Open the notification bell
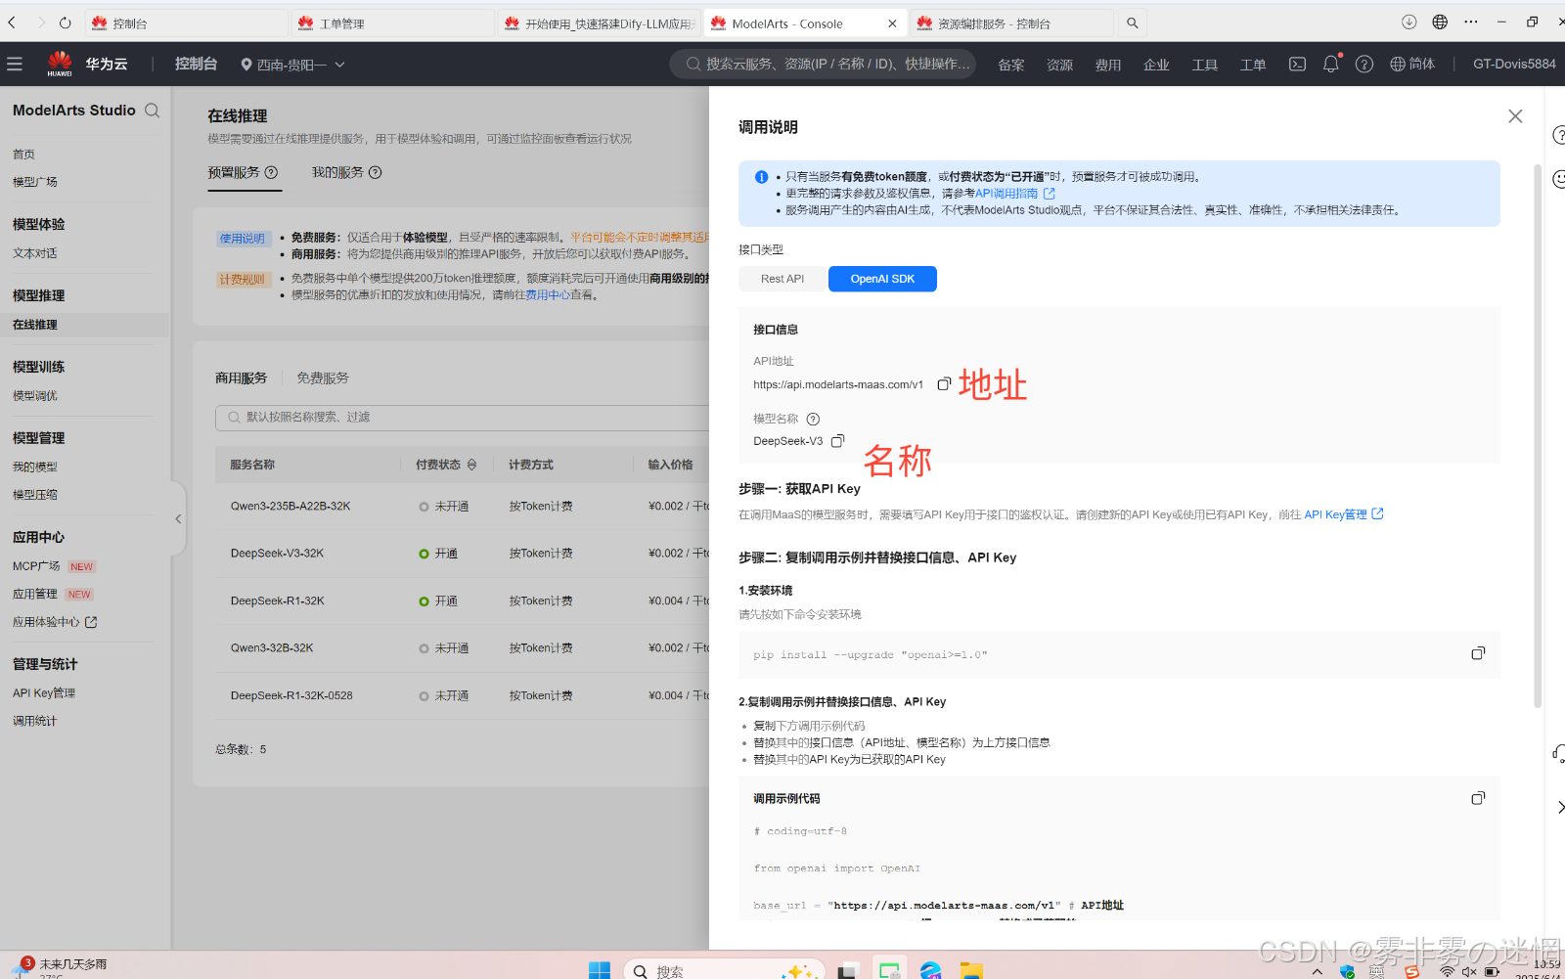 click(1331, 64)
